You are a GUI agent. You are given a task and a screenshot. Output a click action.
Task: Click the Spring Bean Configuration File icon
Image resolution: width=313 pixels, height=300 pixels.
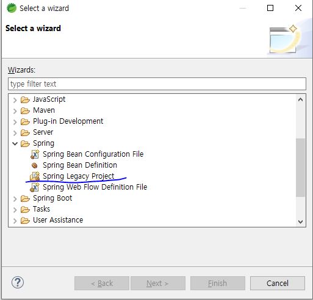click(35, 154)
